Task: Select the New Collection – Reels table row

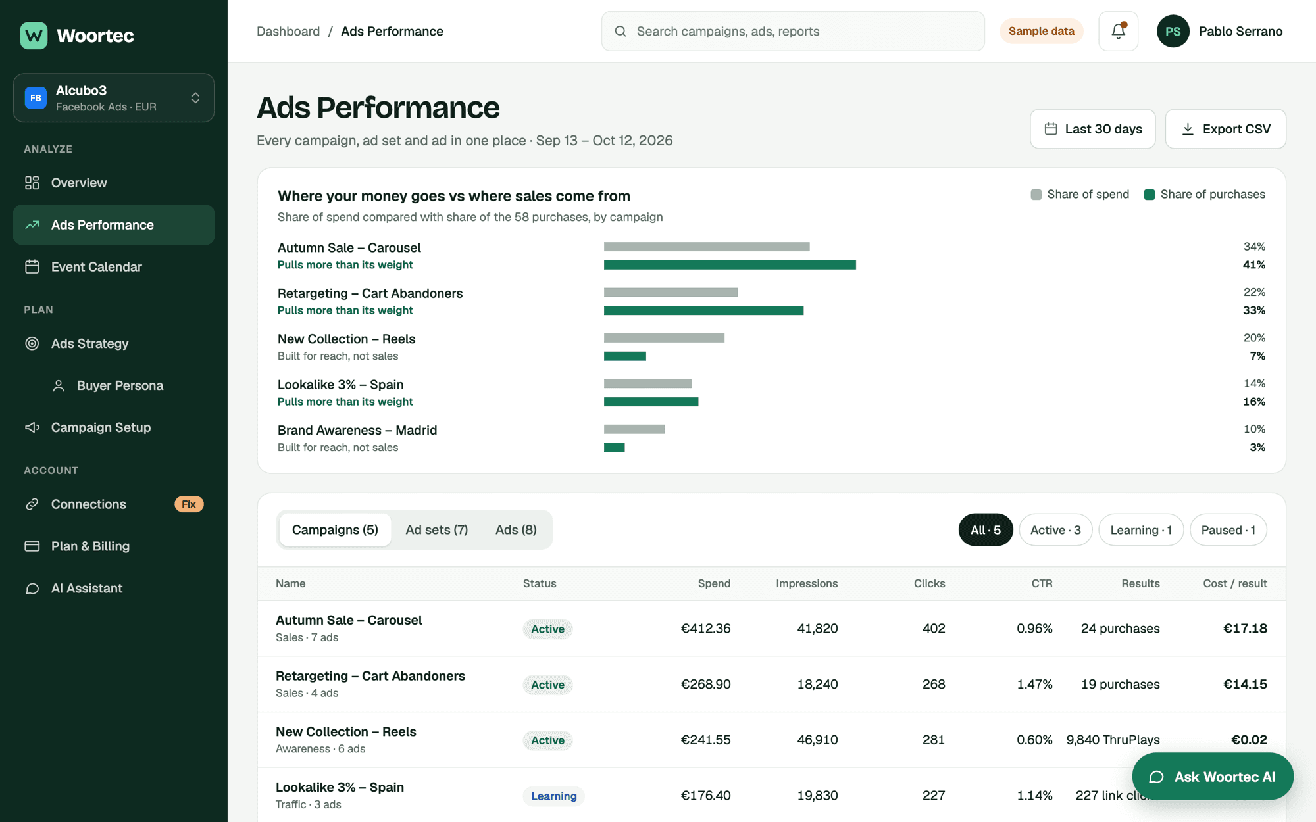Action: click(771, 740)
